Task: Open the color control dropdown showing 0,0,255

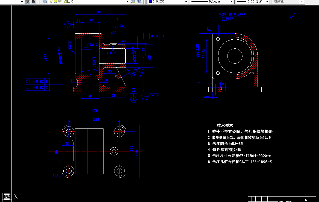Action: pyautogui.click(x=186, y=2)
